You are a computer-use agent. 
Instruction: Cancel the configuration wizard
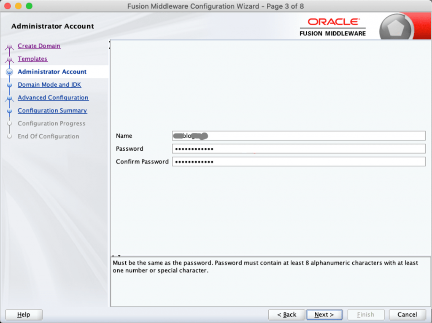coord(407,315)
